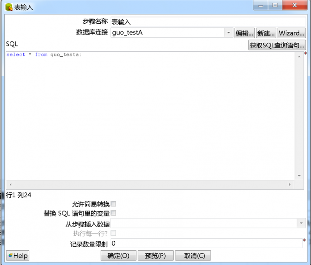The height and width of the screenshot is (265, 311).
Task: Open the 数据库连接 dropdown for guo_testA
Action: [x=228, y=33]
